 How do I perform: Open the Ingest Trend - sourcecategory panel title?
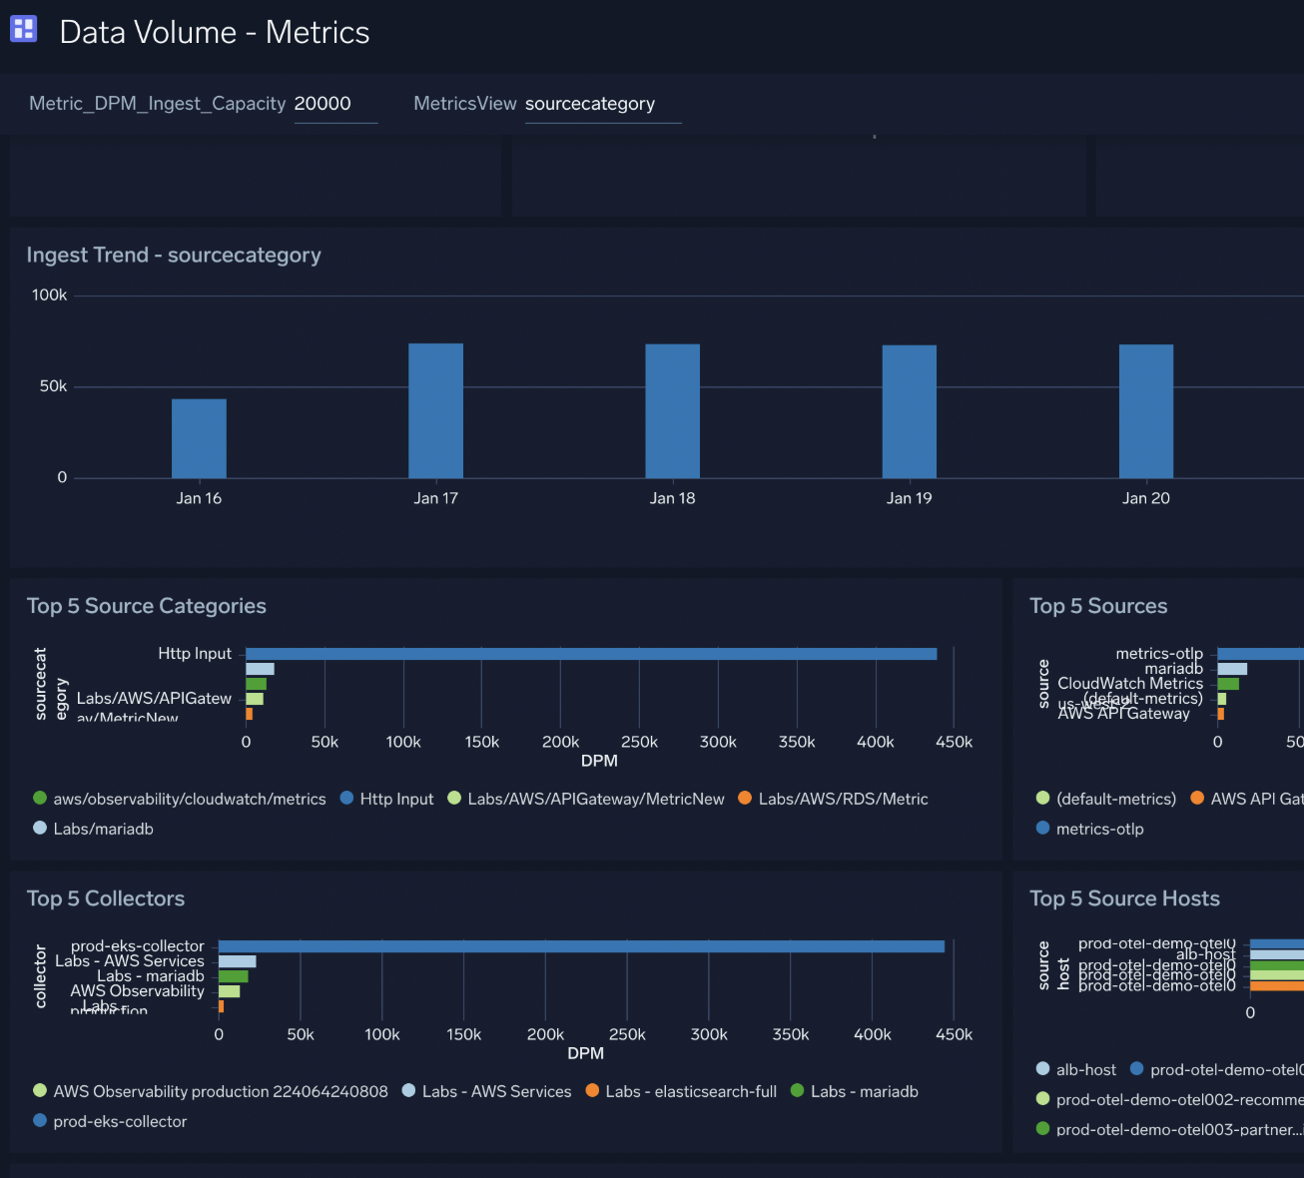click(174, 255)
